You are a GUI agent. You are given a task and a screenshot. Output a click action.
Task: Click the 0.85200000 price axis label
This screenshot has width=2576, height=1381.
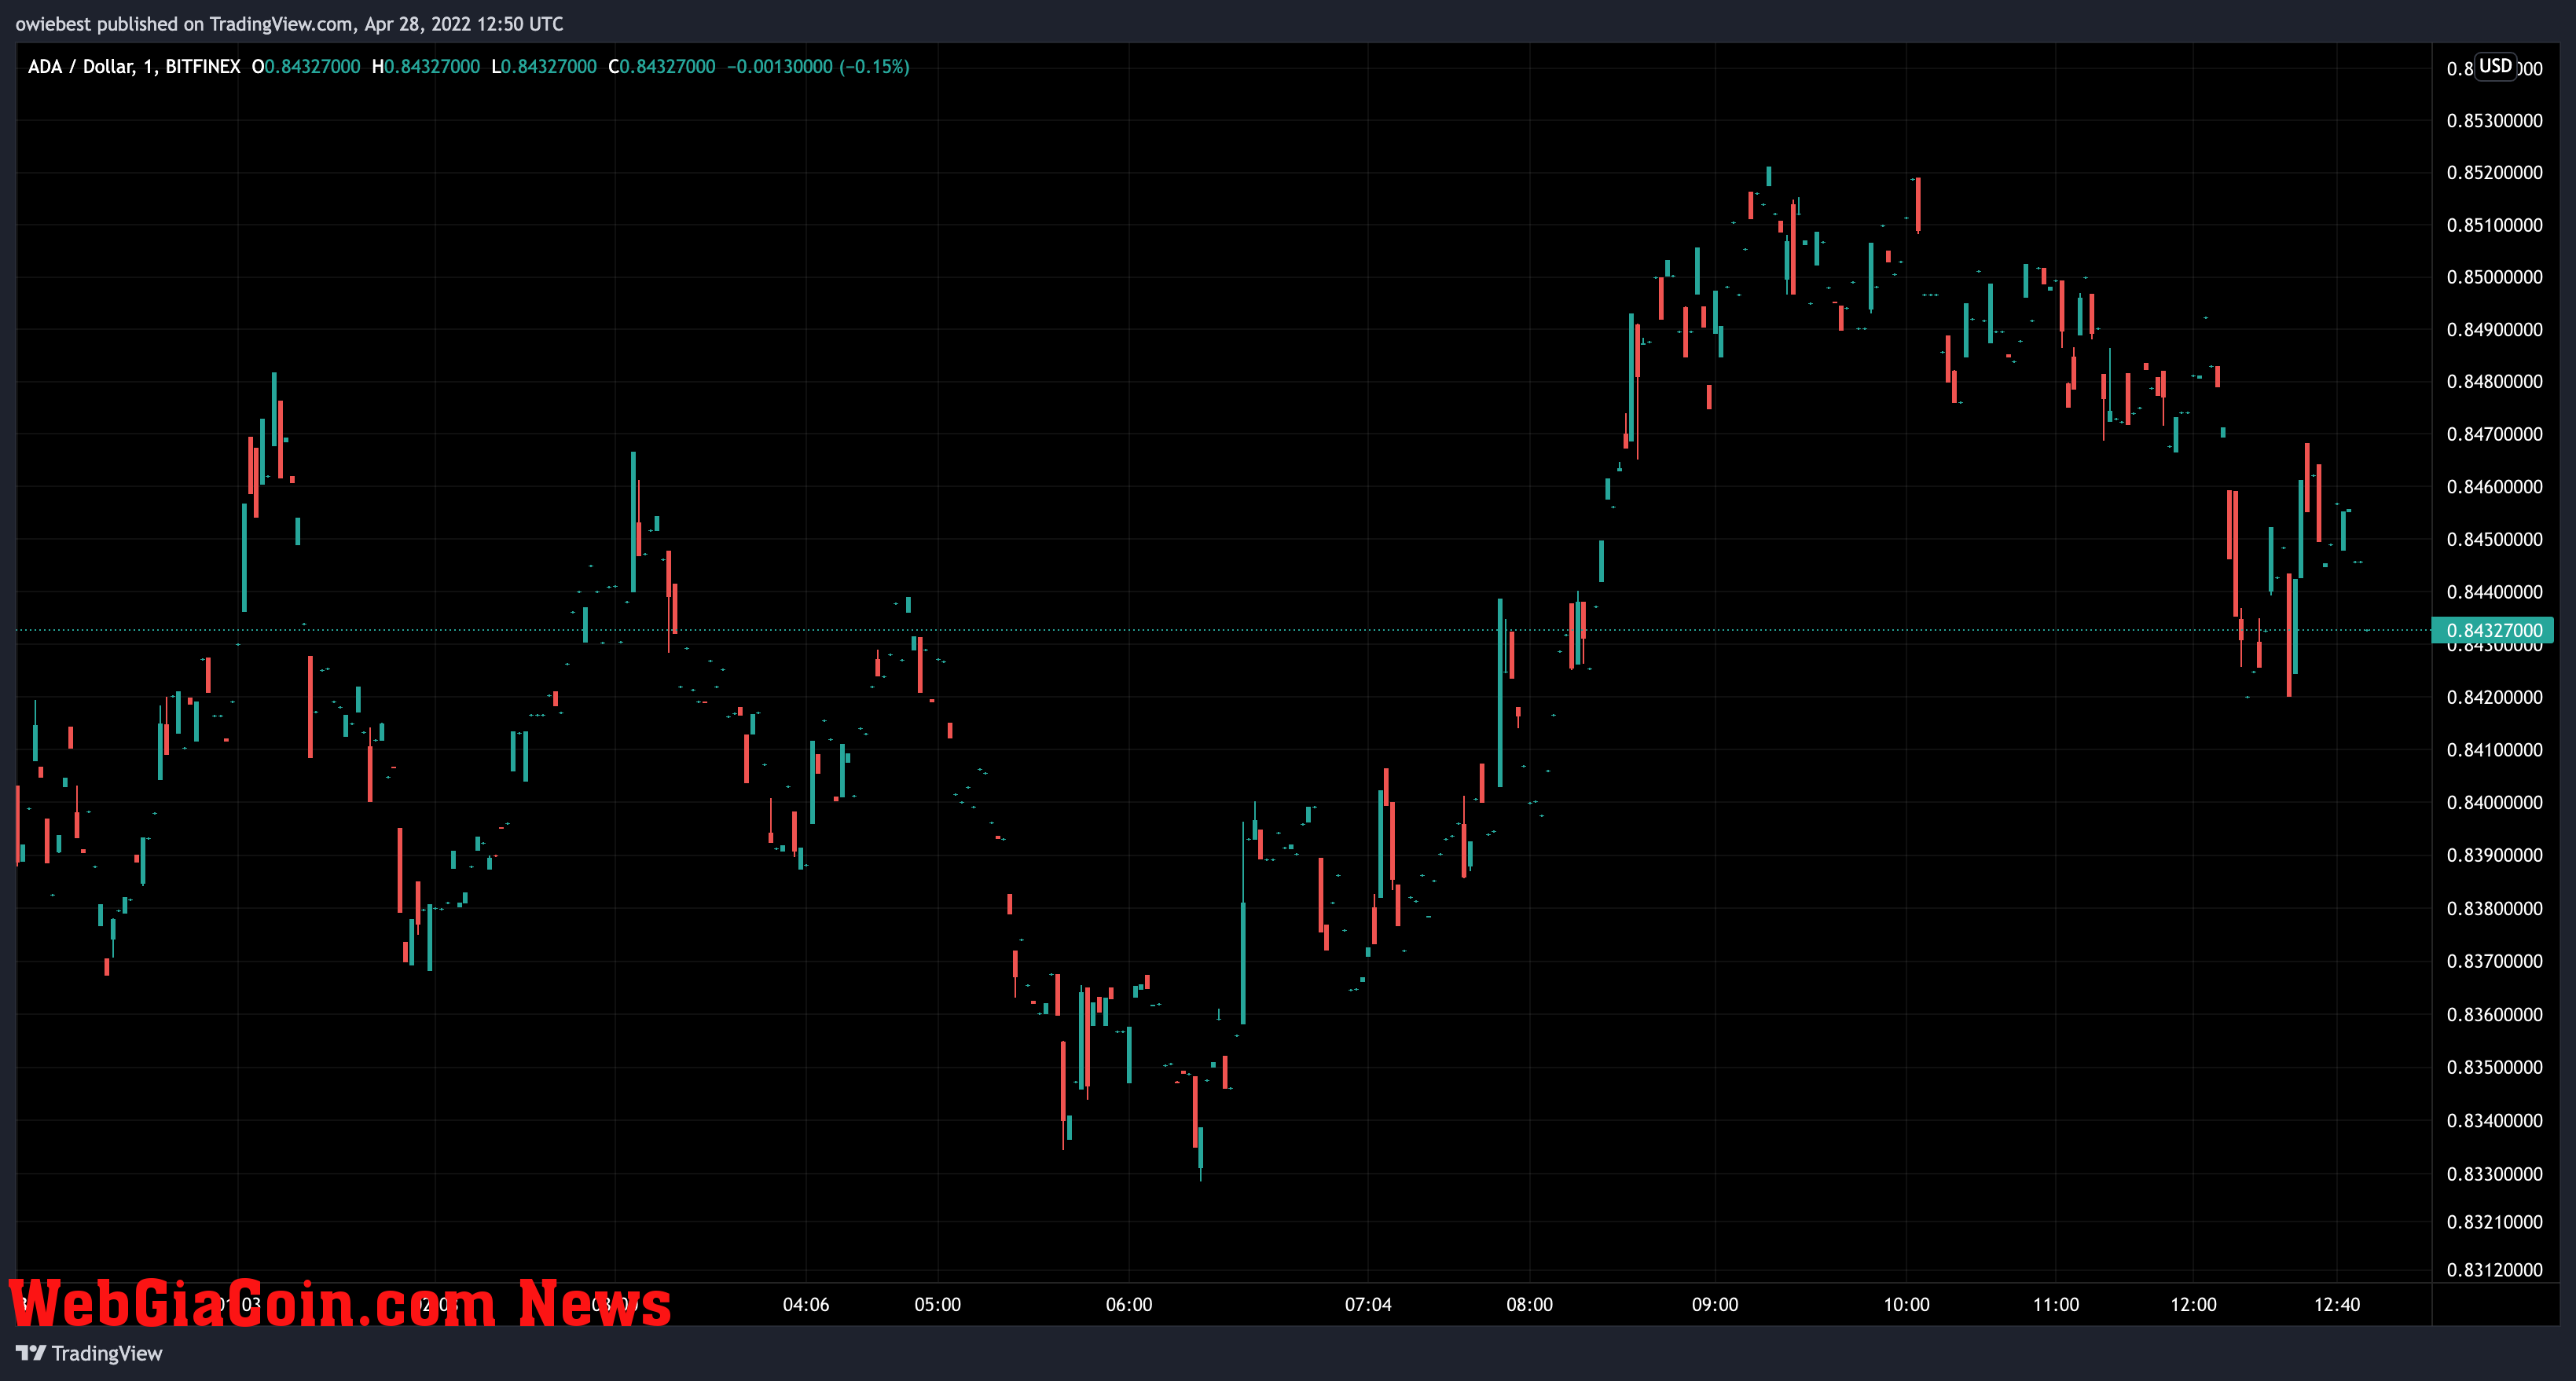click(2494, 173)
